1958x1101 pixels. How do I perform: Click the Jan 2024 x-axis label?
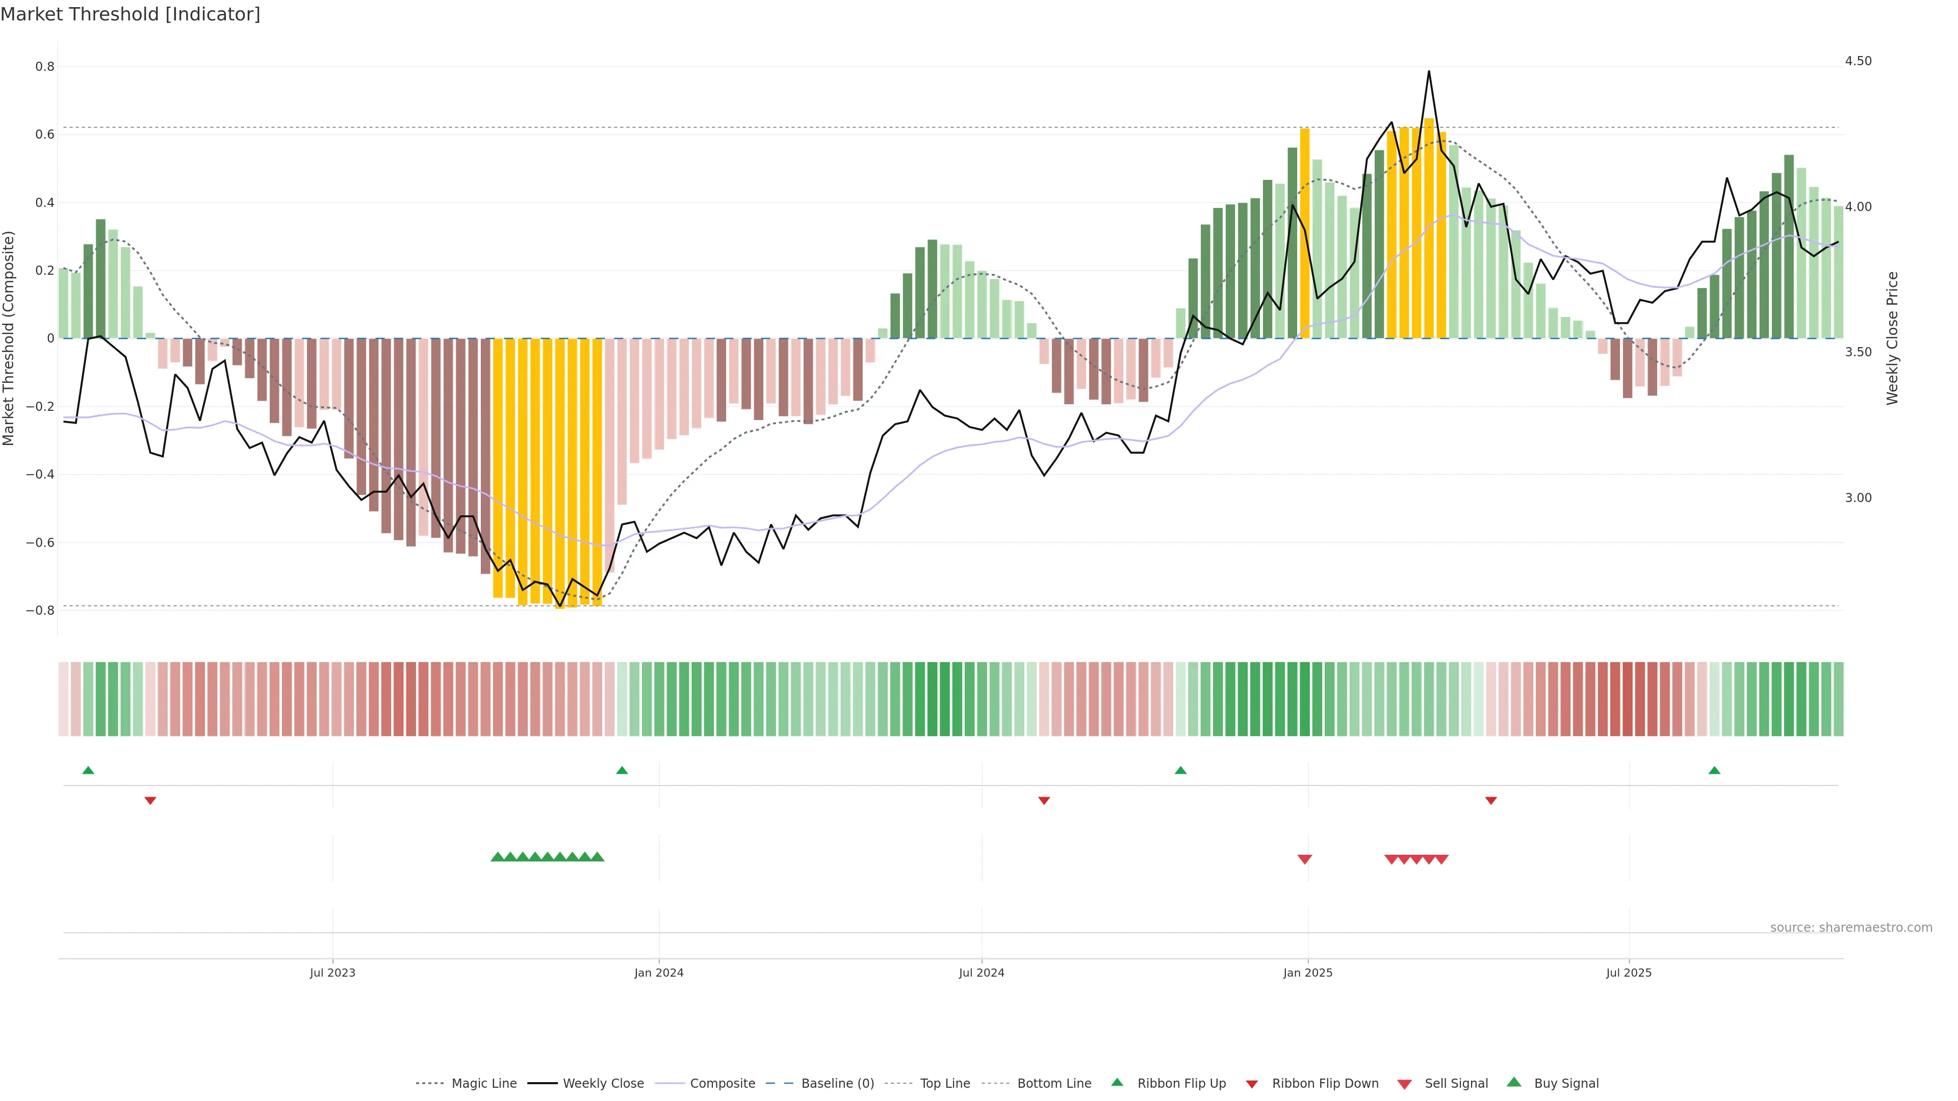click(659, 973)
